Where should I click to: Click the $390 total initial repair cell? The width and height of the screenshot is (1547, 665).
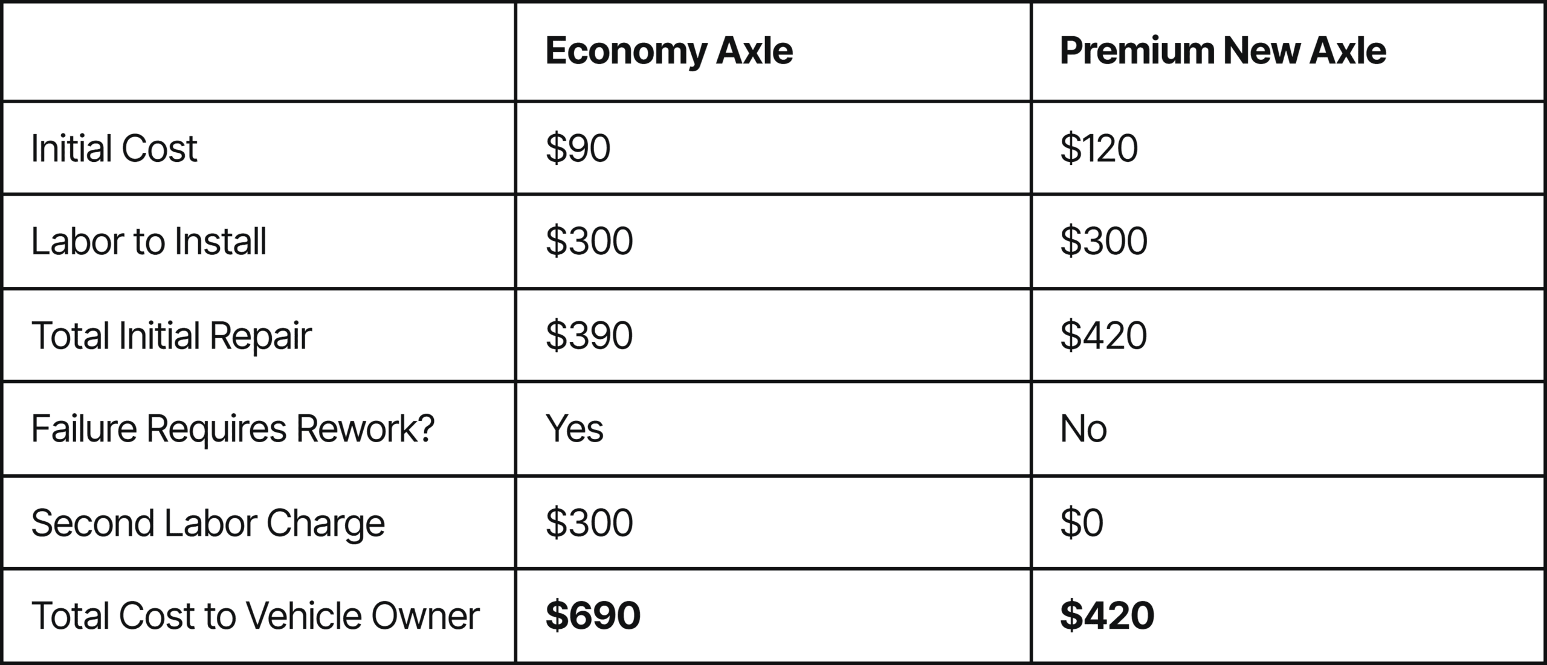589,335
